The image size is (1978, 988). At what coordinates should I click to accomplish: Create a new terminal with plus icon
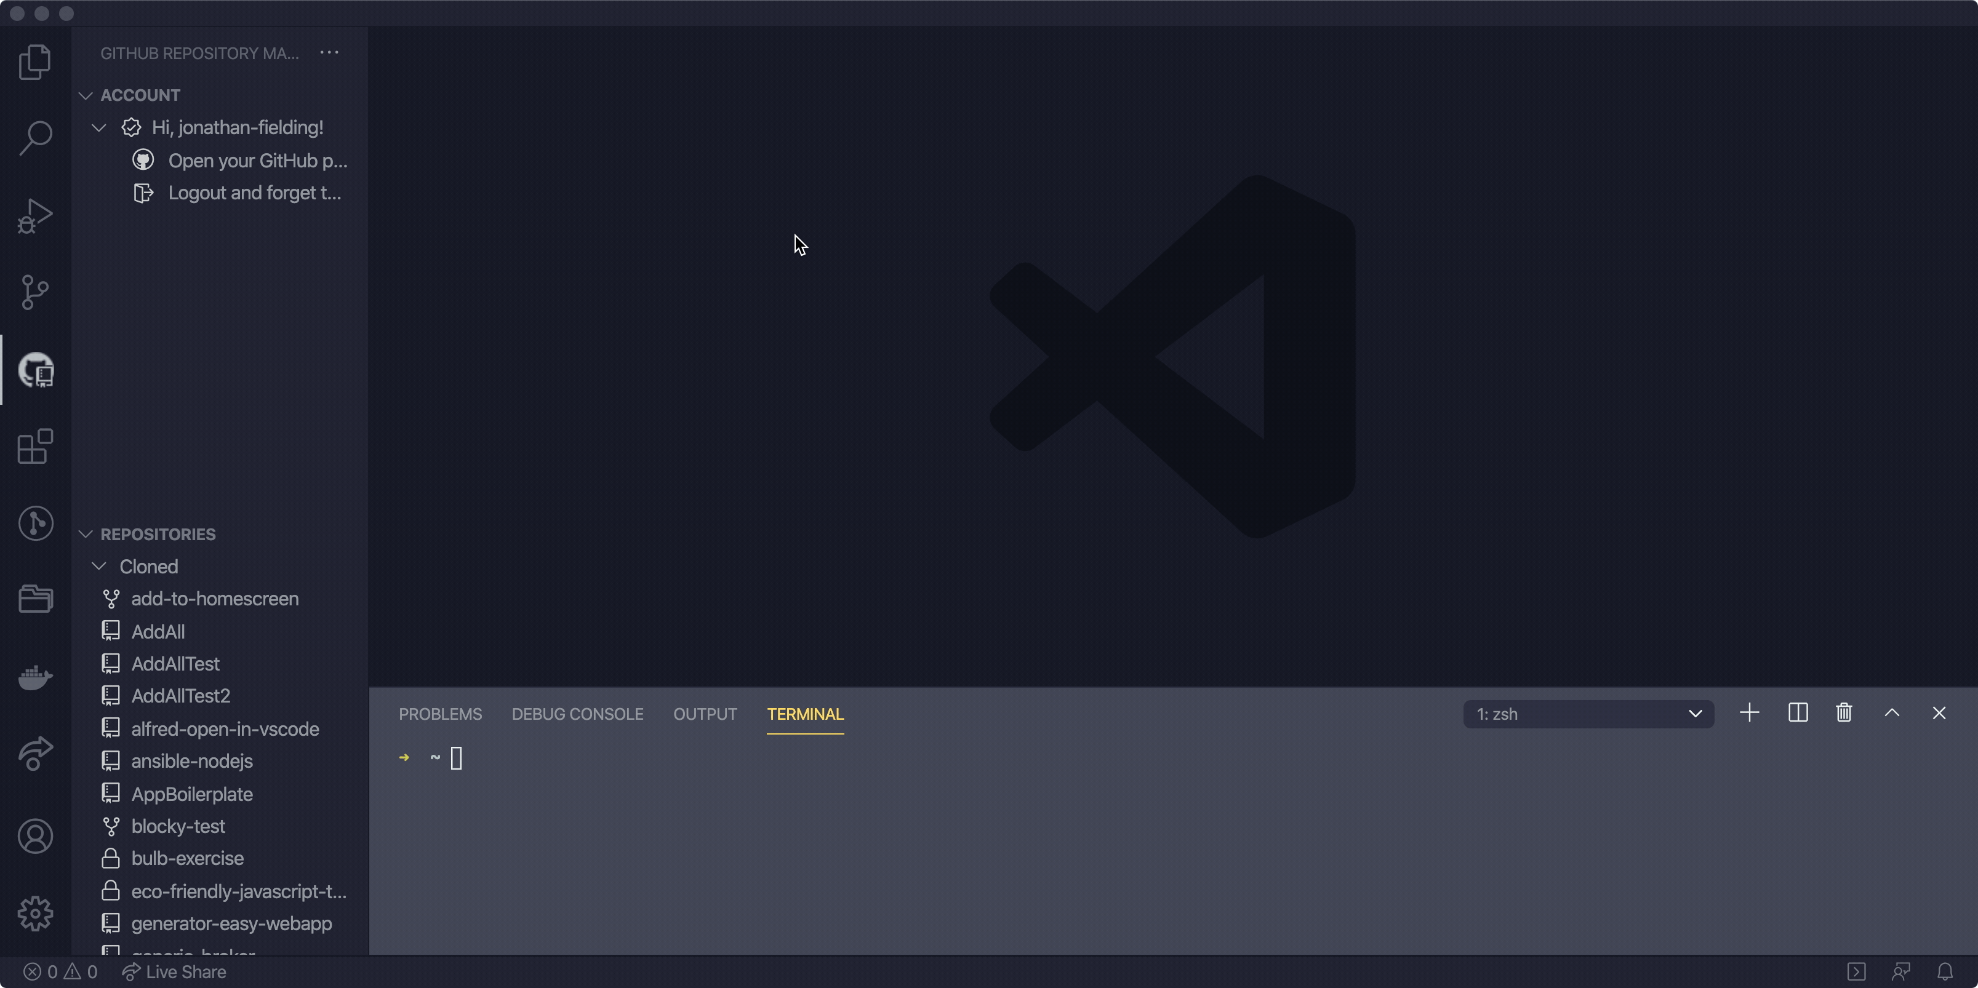point(1749,713)
